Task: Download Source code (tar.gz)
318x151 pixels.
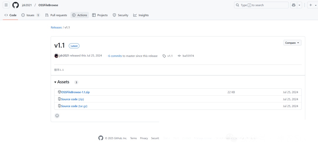Action: [x=74, y=106]
